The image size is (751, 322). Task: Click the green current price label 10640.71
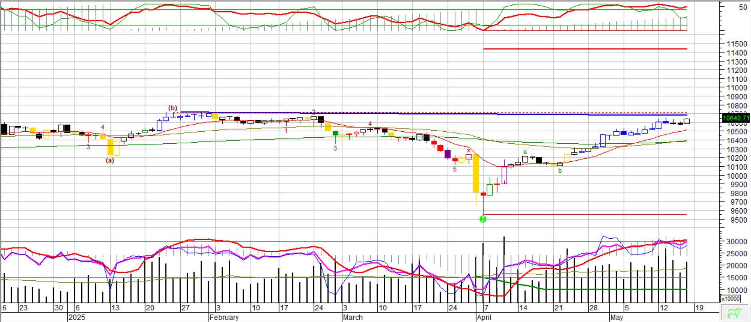point(735,118)
